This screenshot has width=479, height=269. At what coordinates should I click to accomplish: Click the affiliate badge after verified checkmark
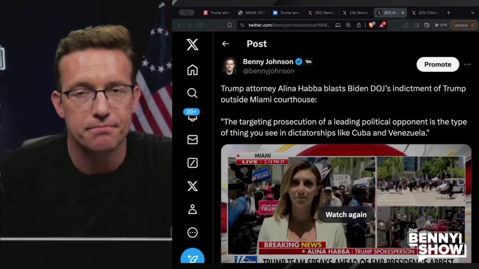[x=309, y=62]
